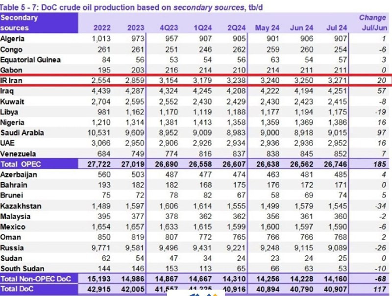Select the May 24 column header
The width and height of the screenshot is (392, 296).
(267, 27)
